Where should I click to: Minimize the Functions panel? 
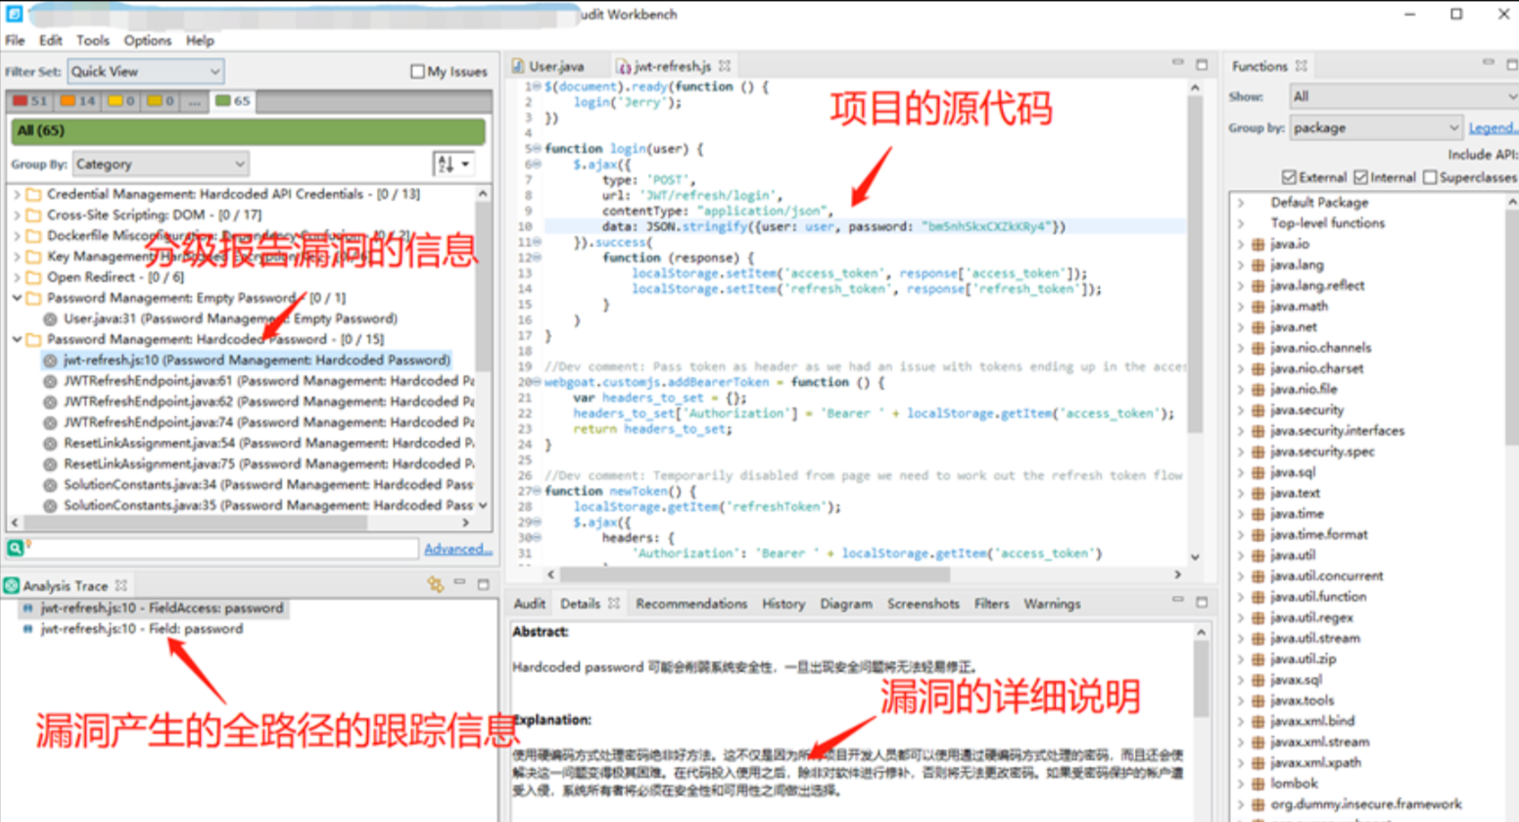pyautogui.click(x=1488, y=64)
